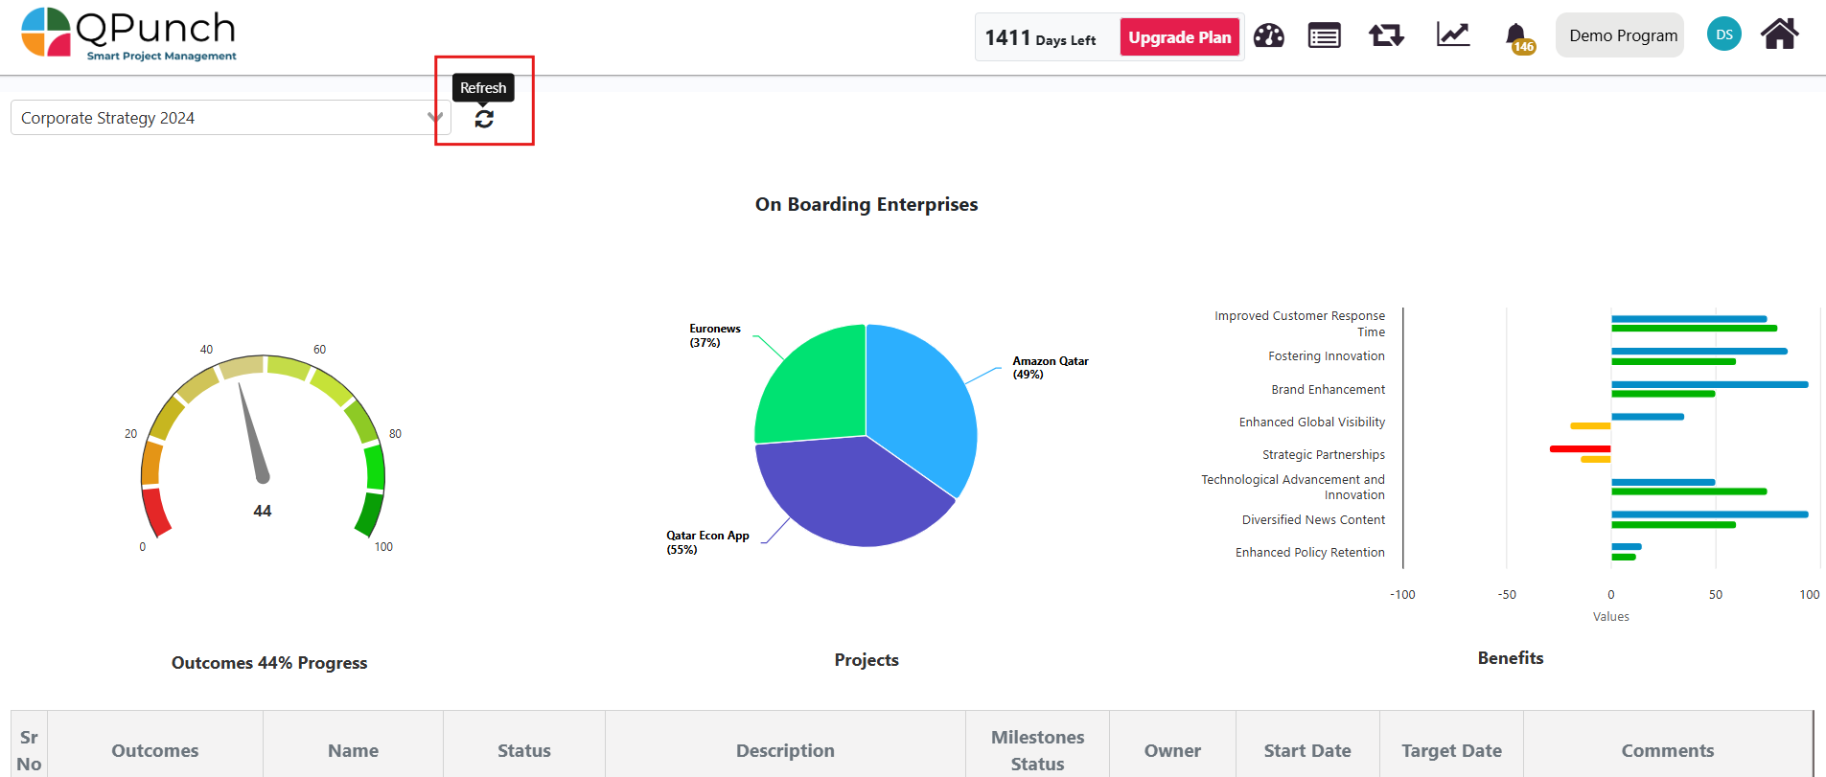Image resolution: width=1826 pixels, height=777 pixels.
Task: Click the Outcomes column header
Action: click(x=155, y=750)
